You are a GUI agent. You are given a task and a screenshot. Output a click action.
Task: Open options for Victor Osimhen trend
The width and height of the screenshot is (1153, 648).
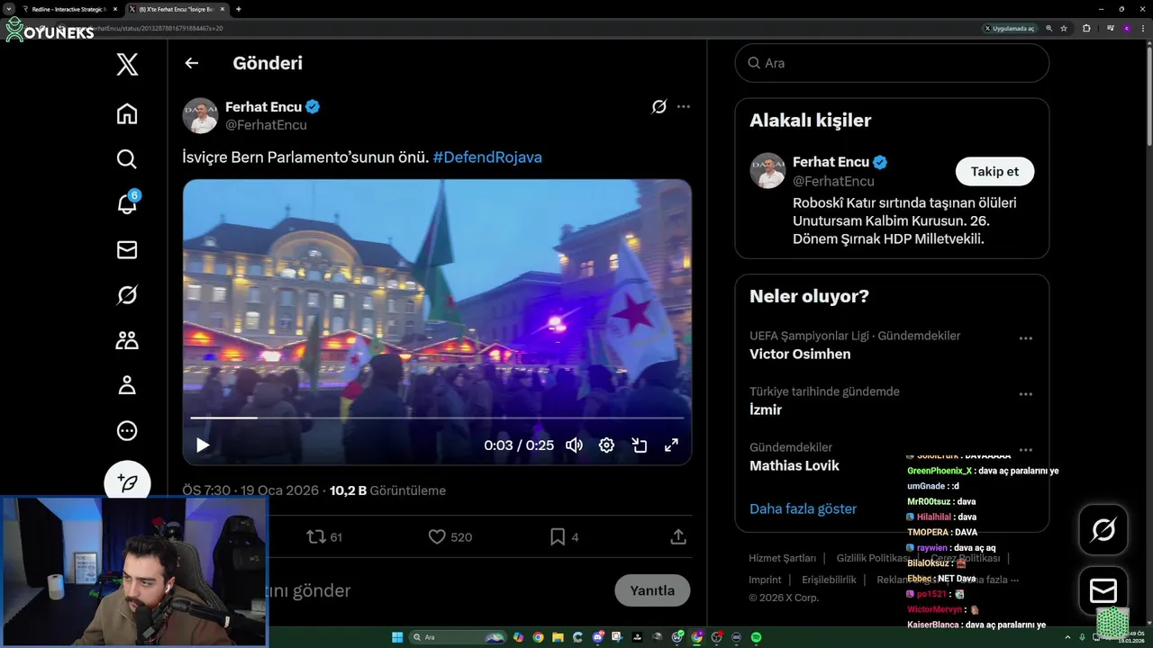[1025, 338]
